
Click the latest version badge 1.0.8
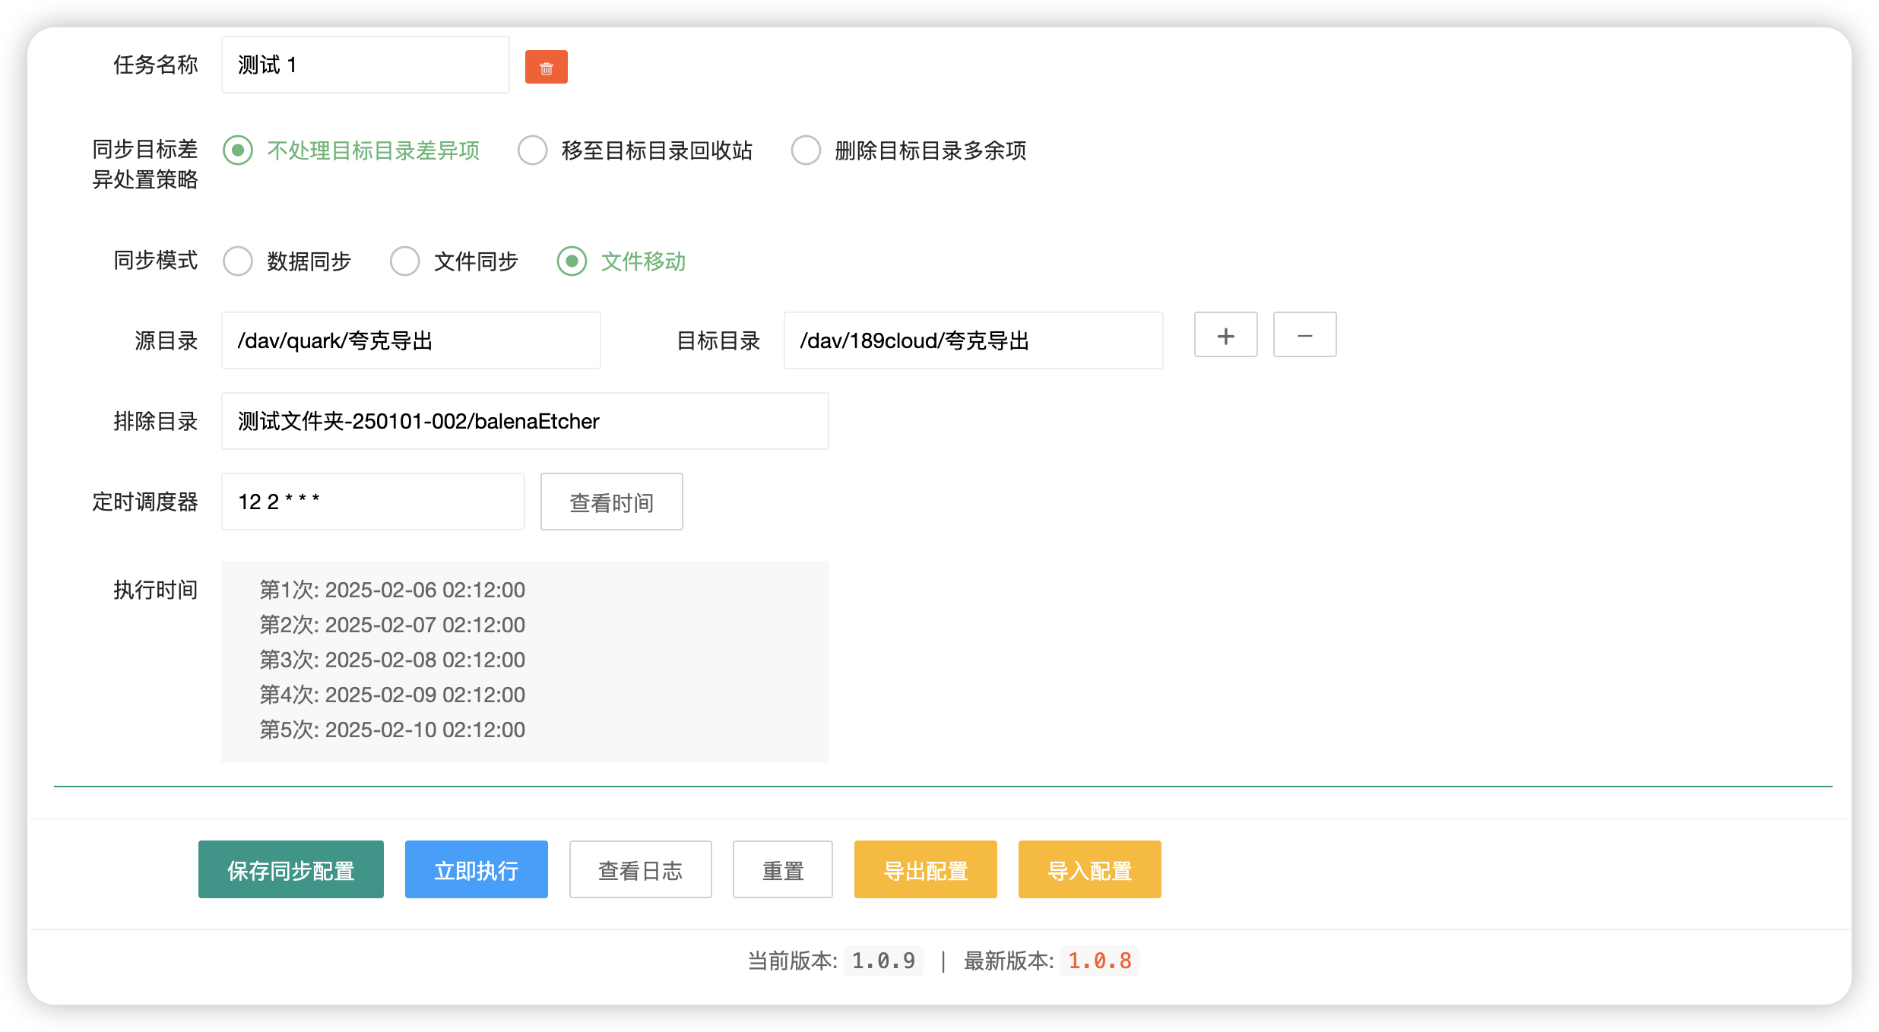coord(1099,960)
